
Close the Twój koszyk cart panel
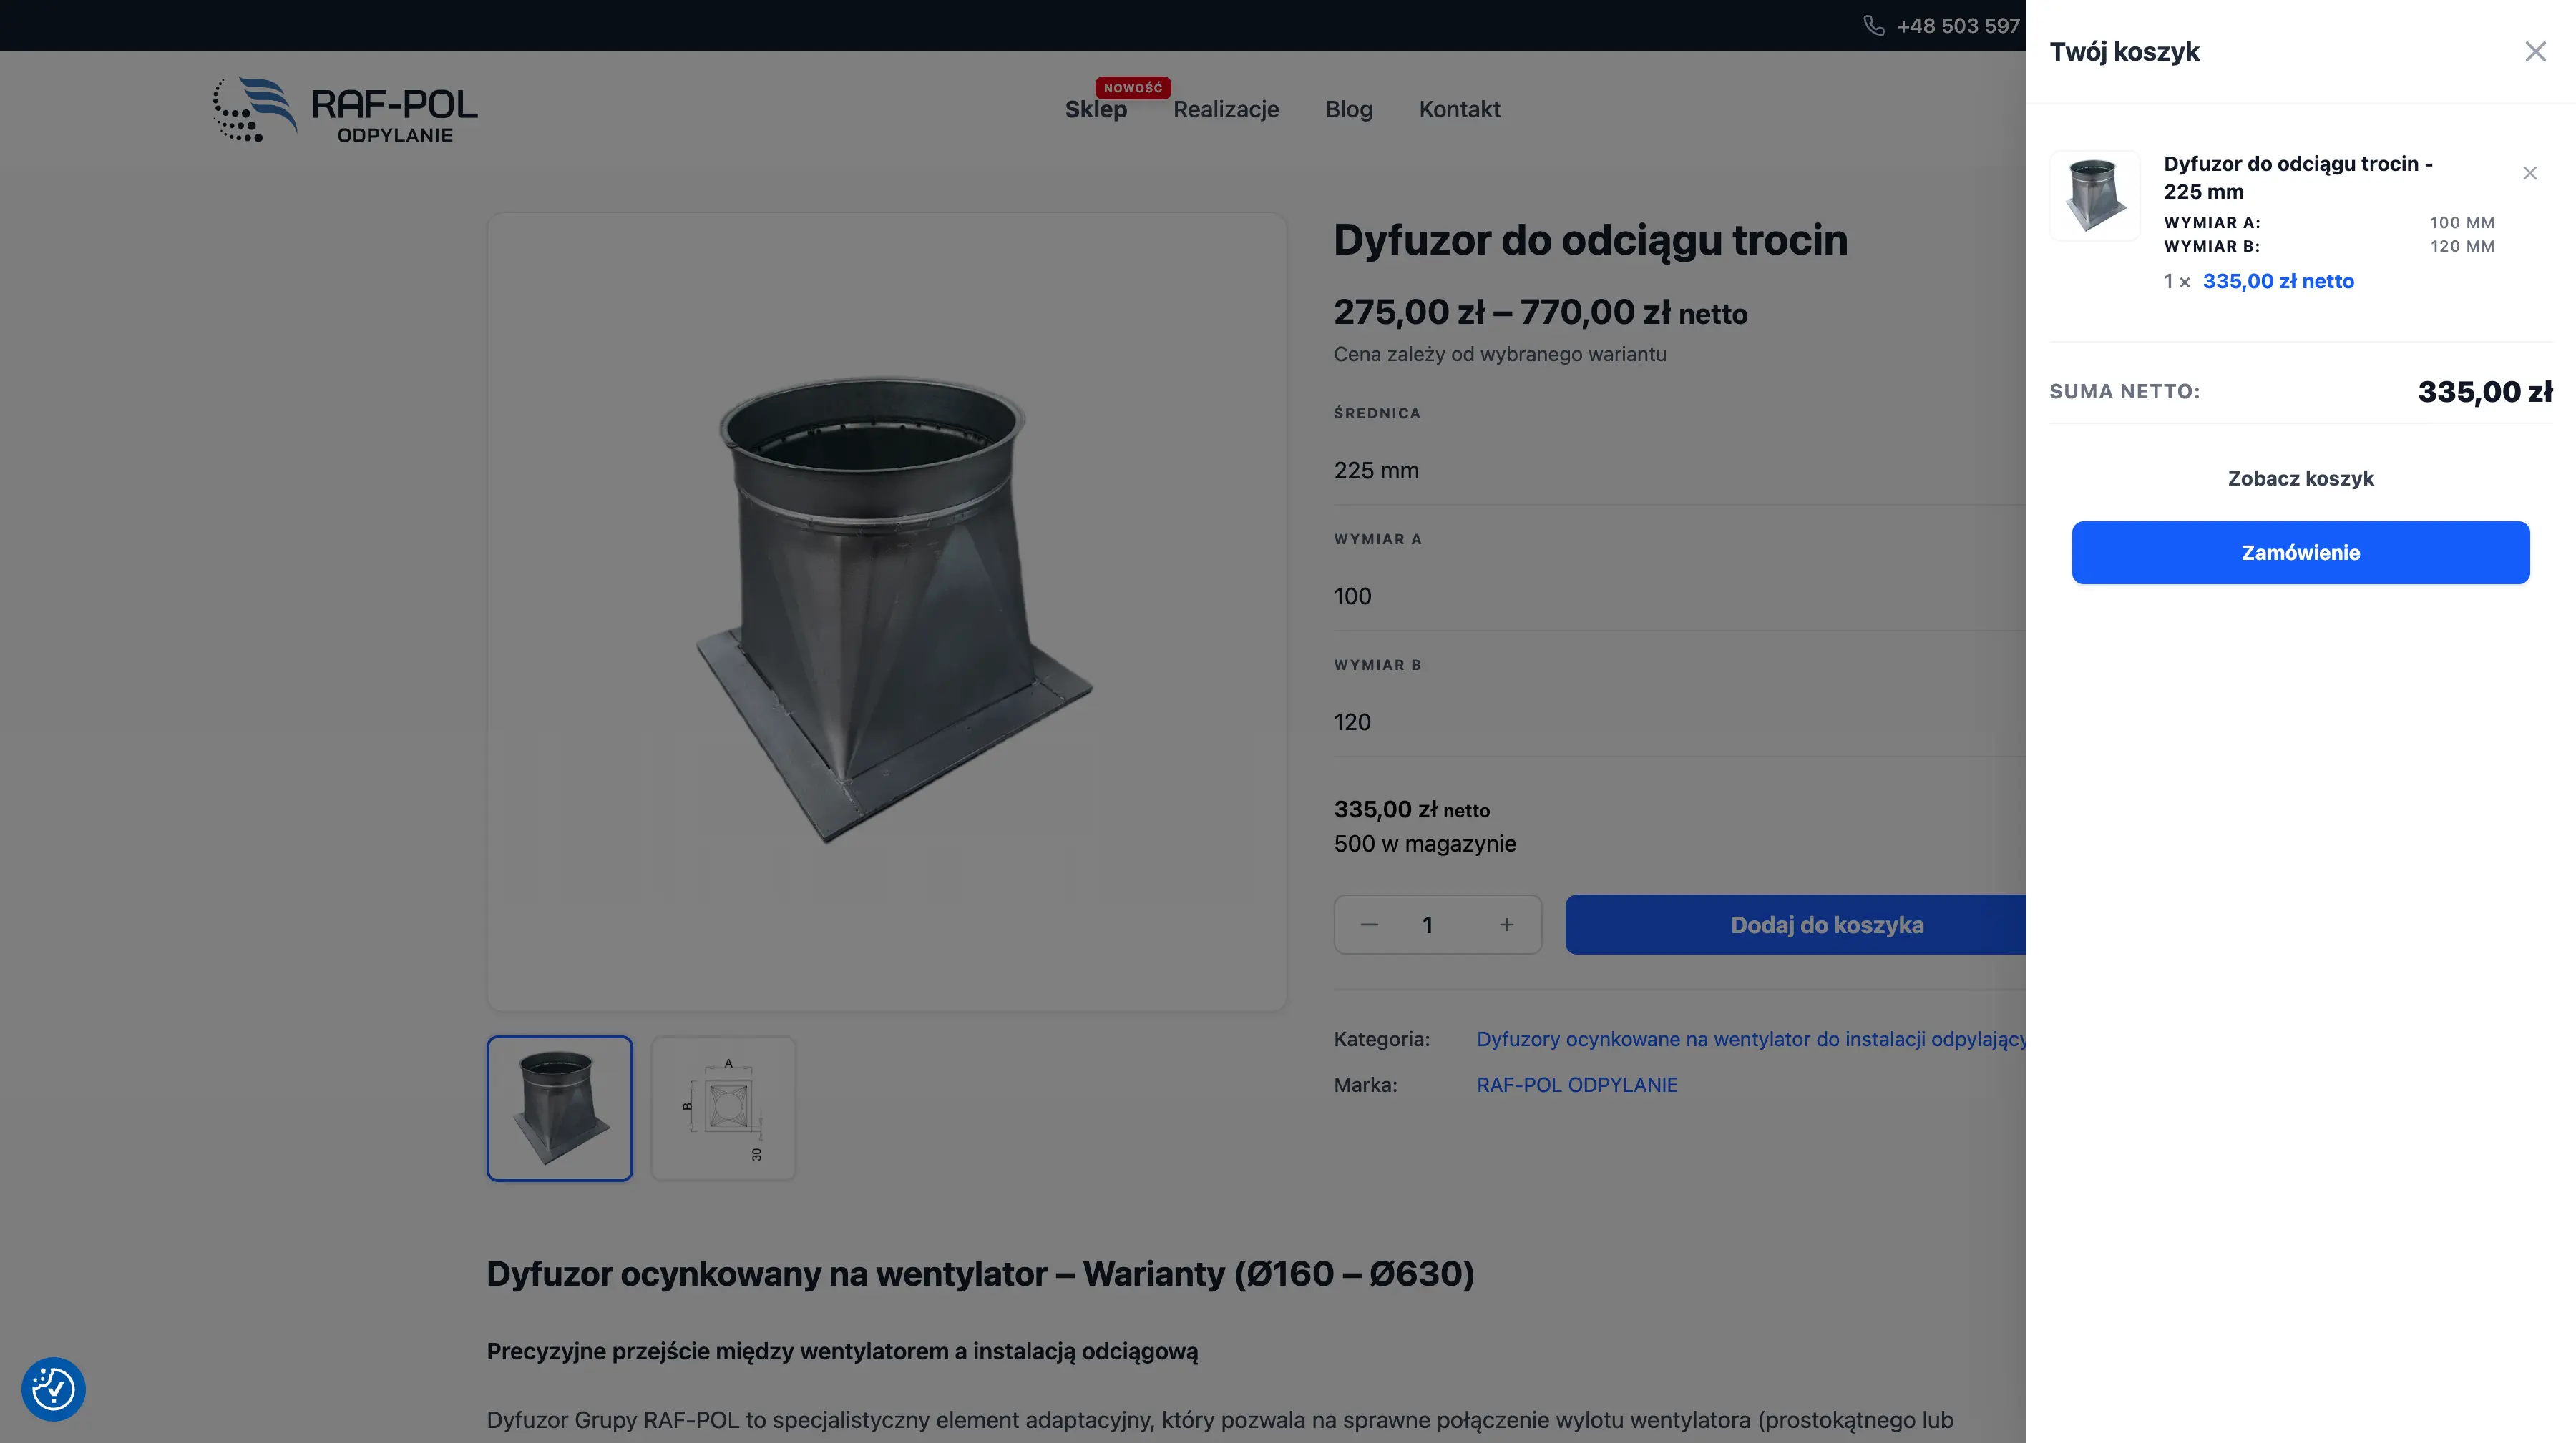point(2535,51)
